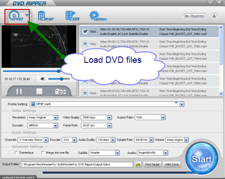Click the Find Target button

click(152, 165)
